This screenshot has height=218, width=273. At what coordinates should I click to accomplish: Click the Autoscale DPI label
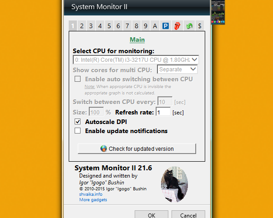tap(106, 122)
